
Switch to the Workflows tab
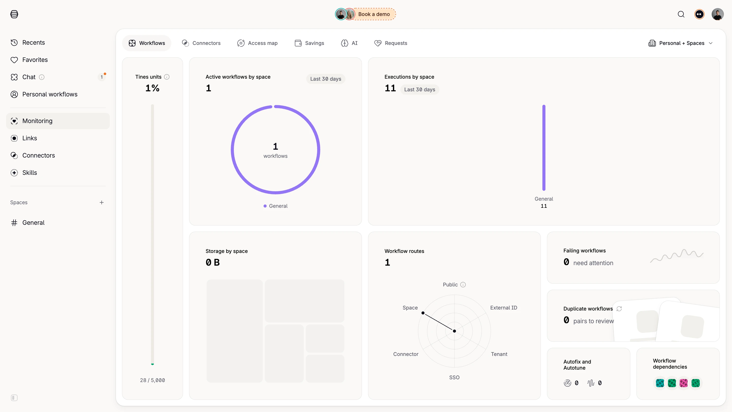(x=147, y=43)
